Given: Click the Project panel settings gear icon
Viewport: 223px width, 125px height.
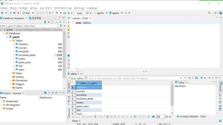Looking at the screenshot, I should tap(45, 93).
